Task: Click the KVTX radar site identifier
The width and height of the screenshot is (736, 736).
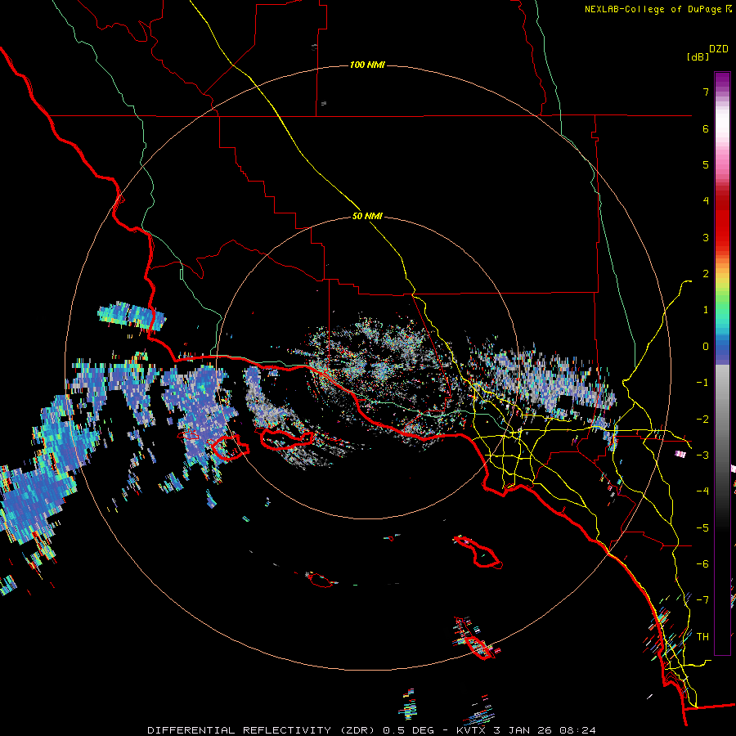Action: (x=472, y=730)
